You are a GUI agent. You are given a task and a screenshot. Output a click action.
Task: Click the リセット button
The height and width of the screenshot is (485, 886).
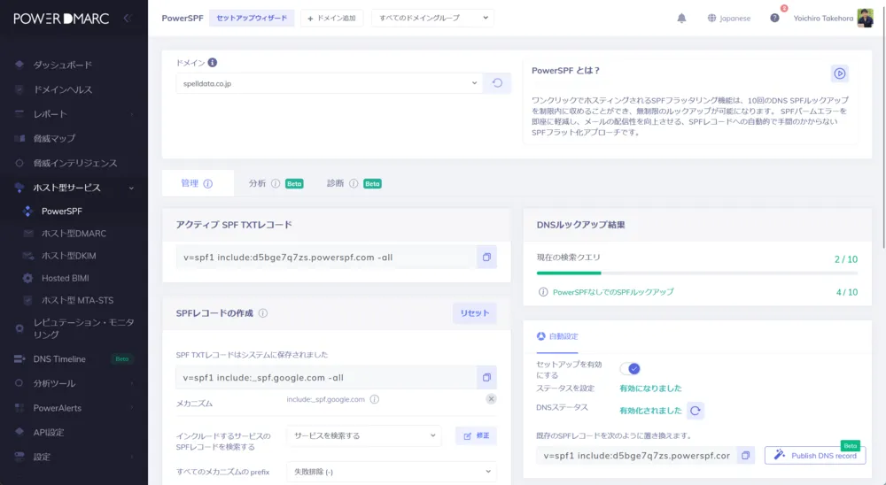pyautogui.click(x=474, y=313)
